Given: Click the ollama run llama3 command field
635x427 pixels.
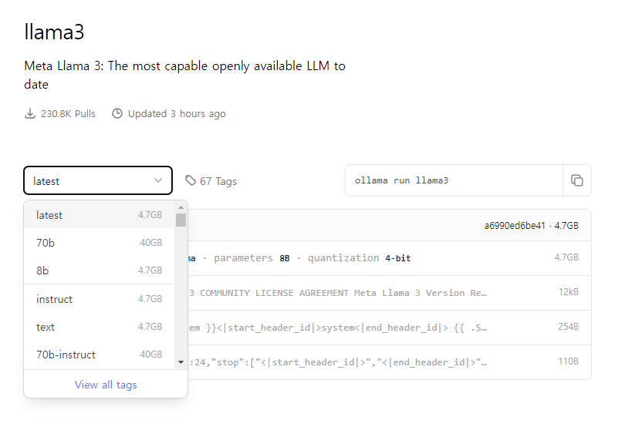Looking at the screenshot, I should pyautogui.click(x=454, y=180).
